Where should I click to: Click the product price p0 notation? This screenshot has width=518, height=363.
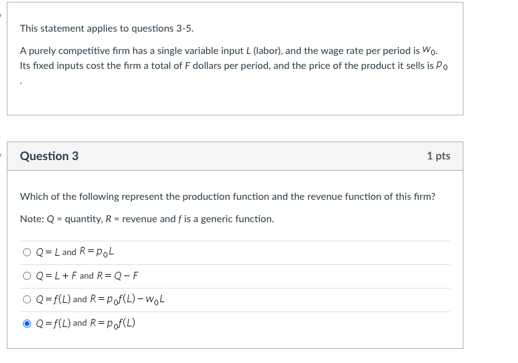coord(444,65)
